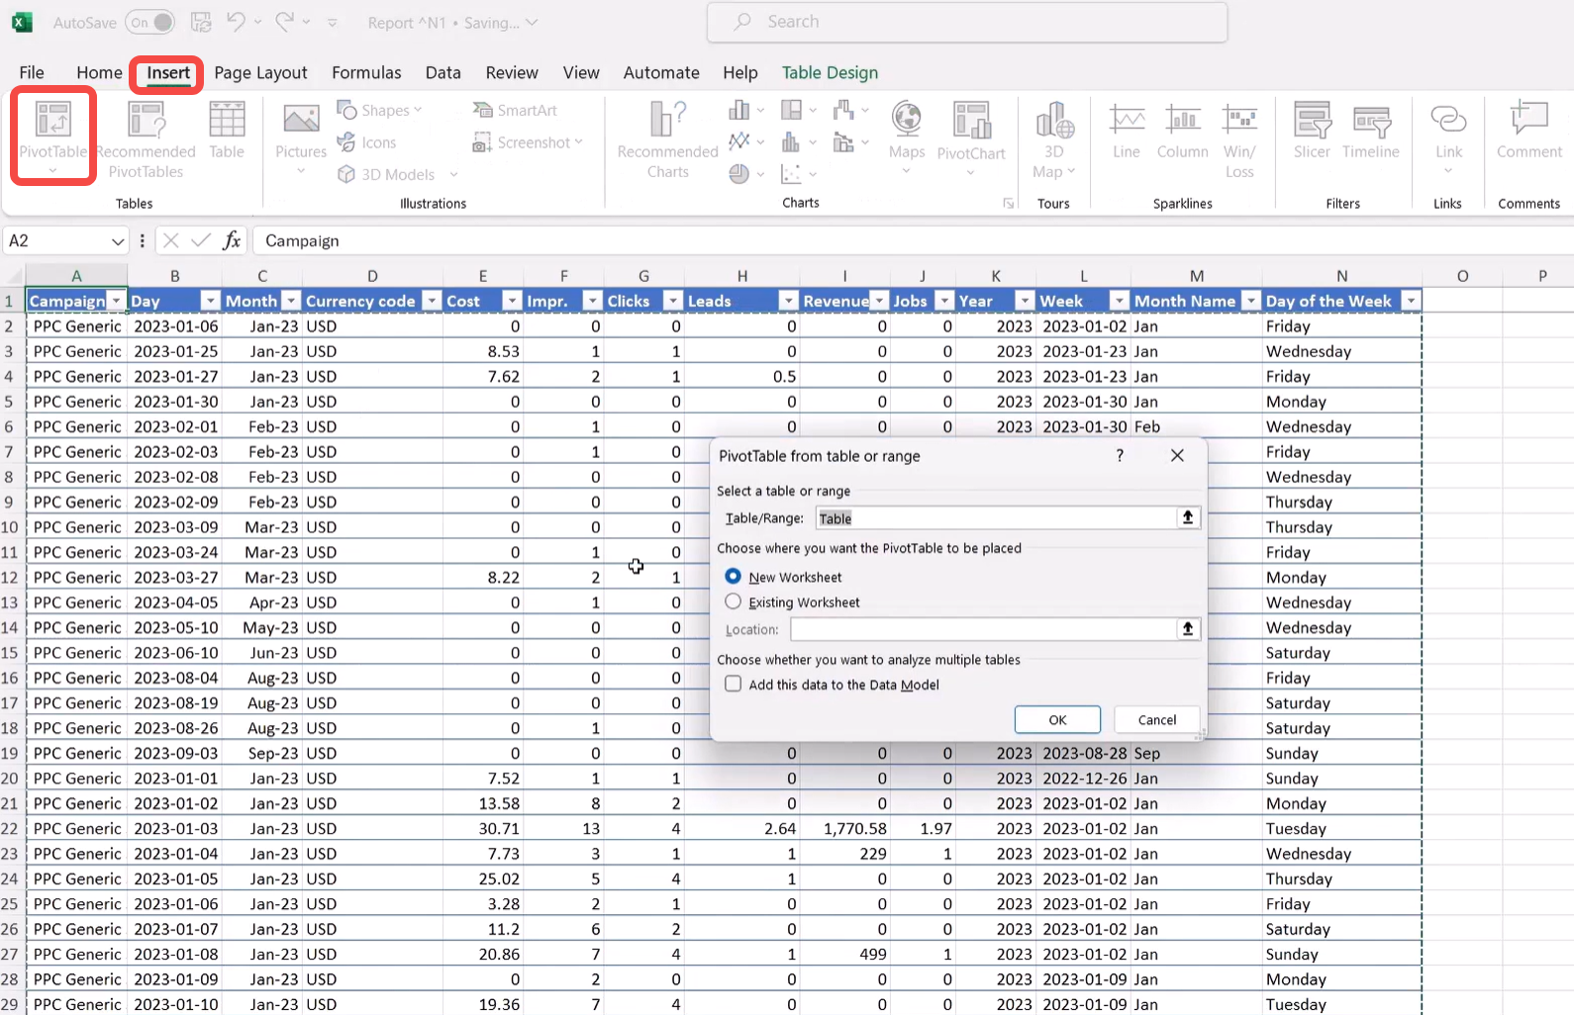Expand the Name Box dropdown
This screenshot has height=1015, width=1574.
[x=118, y=241]
